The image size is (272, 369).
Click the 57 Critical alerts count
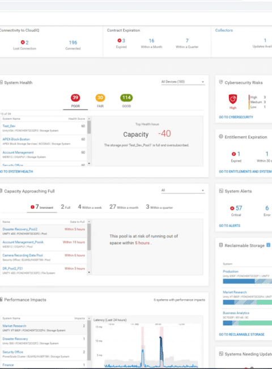coord(239,208)
